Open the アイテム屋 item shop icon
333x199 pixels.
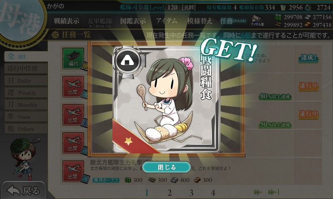257,21
